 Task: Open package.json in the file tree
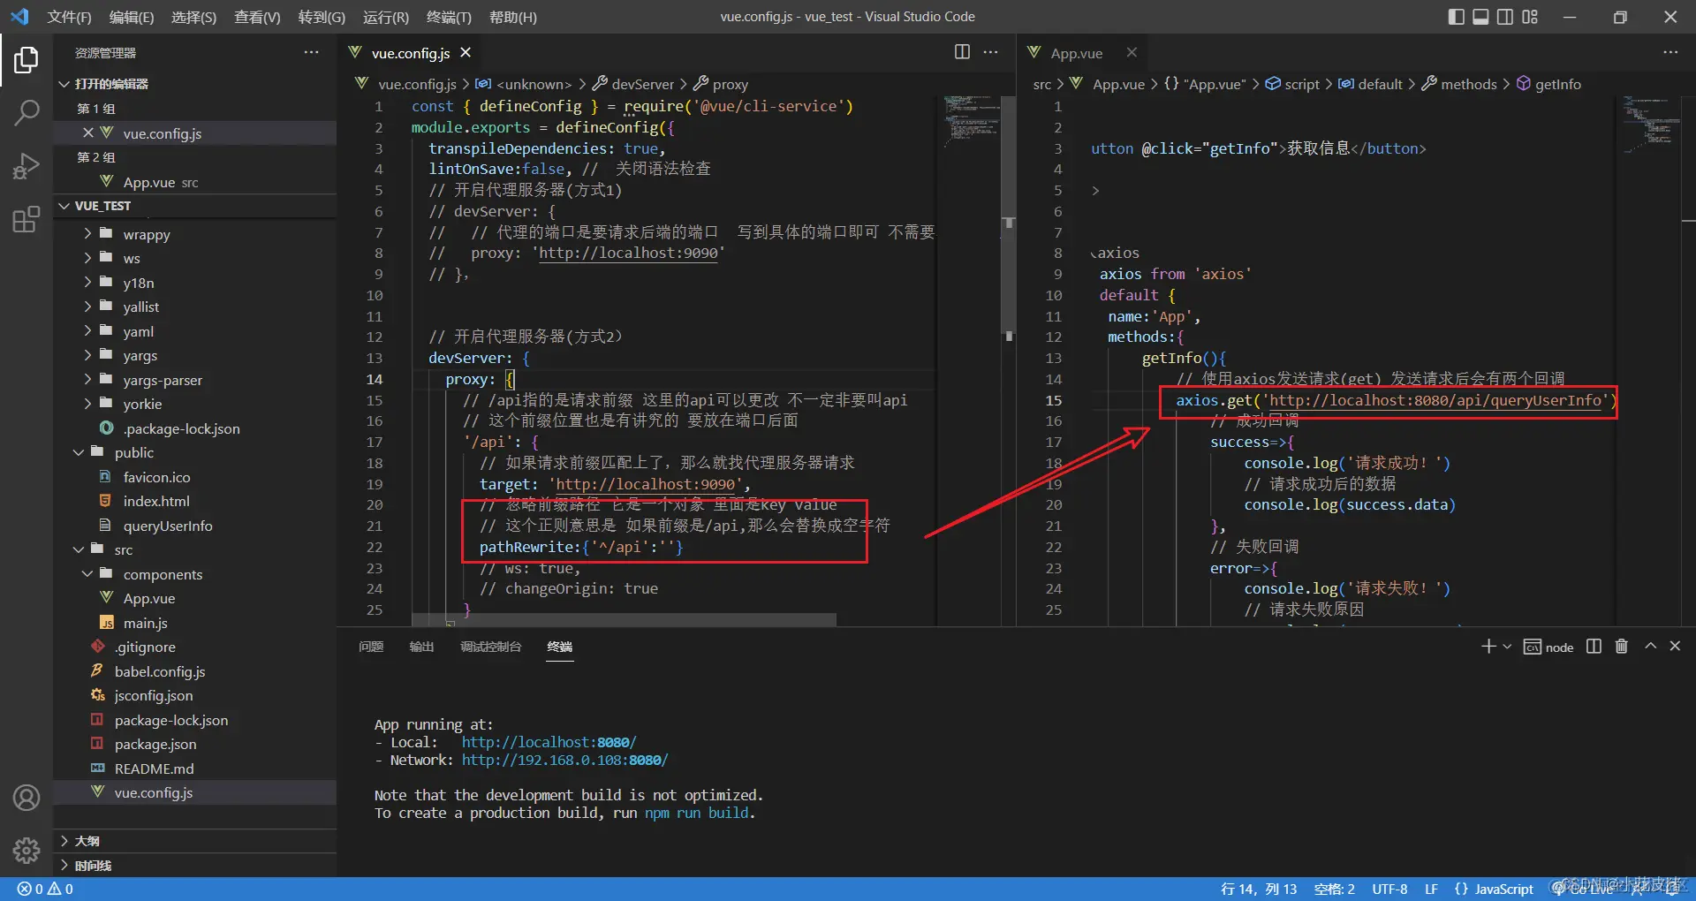(x=155, y=744)
